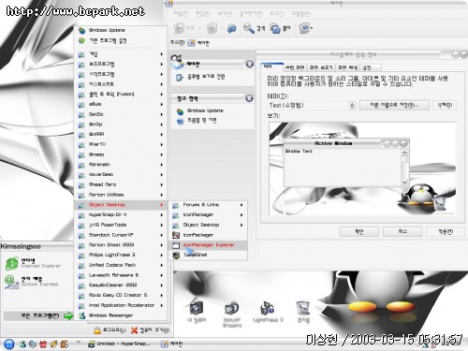Click the Apply button in Display dialog
The image size is (468, 351).
click(x=446, y=231)
